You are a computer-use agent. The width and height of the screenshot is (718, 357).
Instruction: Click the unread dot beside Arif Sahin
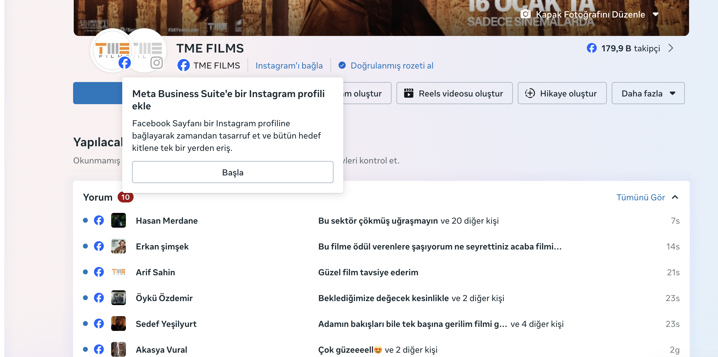click(85, 272)
